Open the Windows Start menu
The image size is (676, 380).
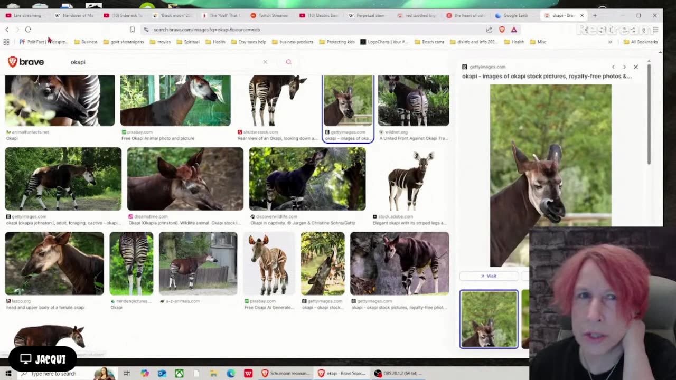coord(8,374)
